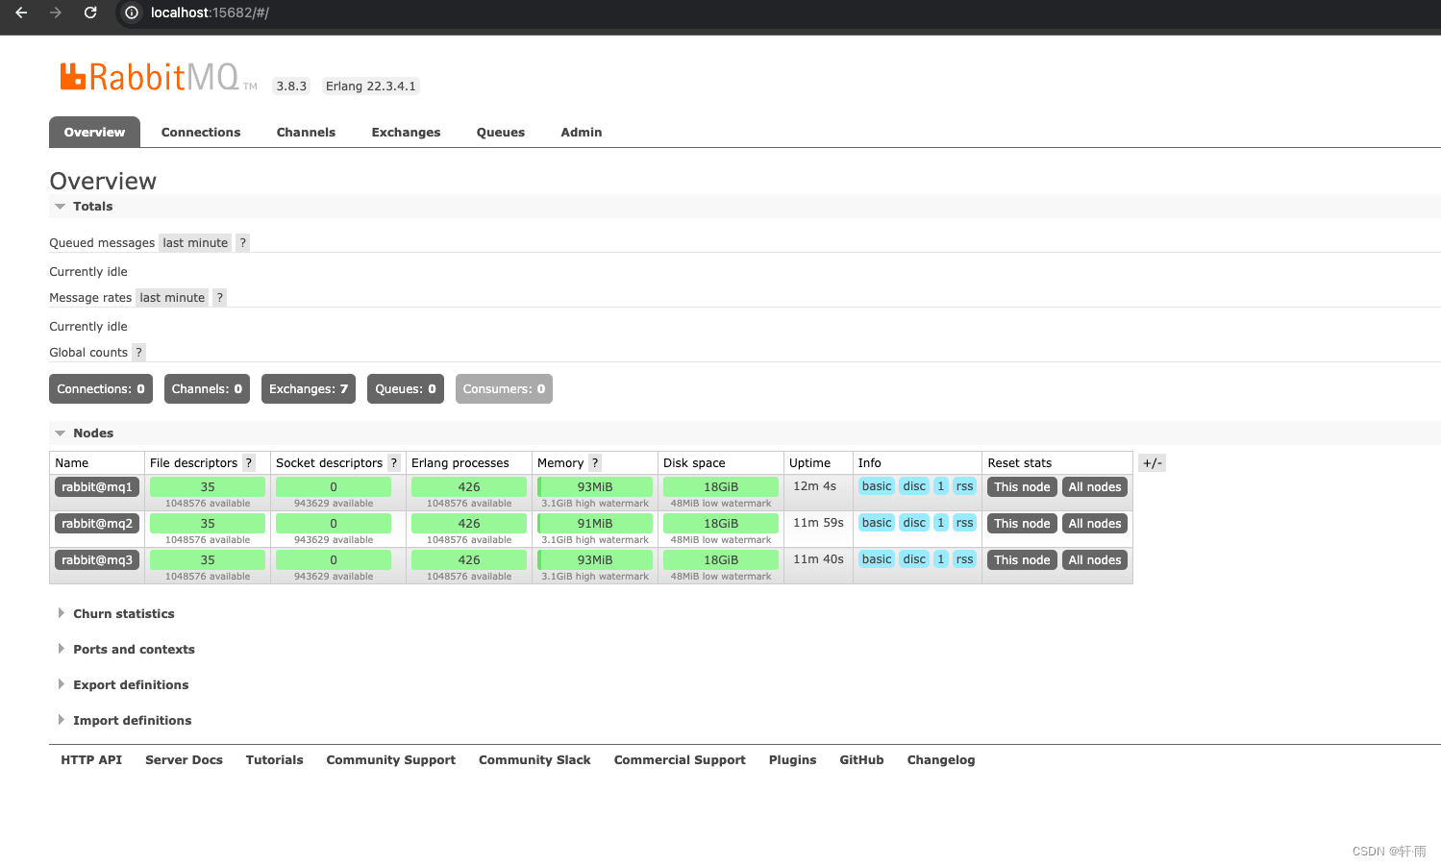
Task: Click the disc tag for rabbit@mq1
Action: click(914, 486)
